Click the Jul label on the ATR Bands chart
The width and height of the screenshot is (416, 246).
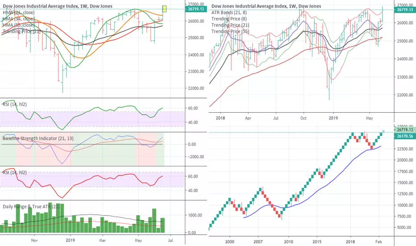click(276, 118)
